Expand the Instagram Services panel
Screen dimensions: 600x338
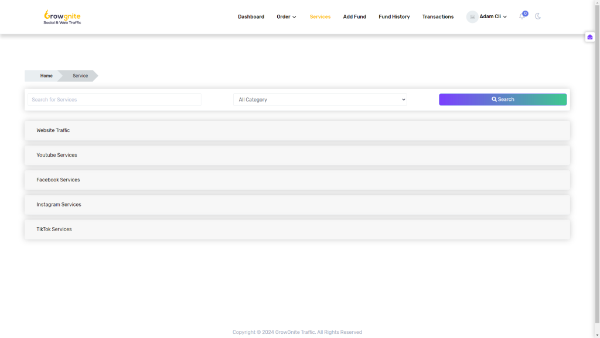(x=297, y=205)
